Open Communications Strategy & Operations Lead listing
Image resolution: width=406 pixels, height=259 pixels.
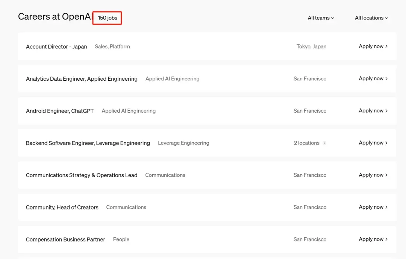point(82,175)
